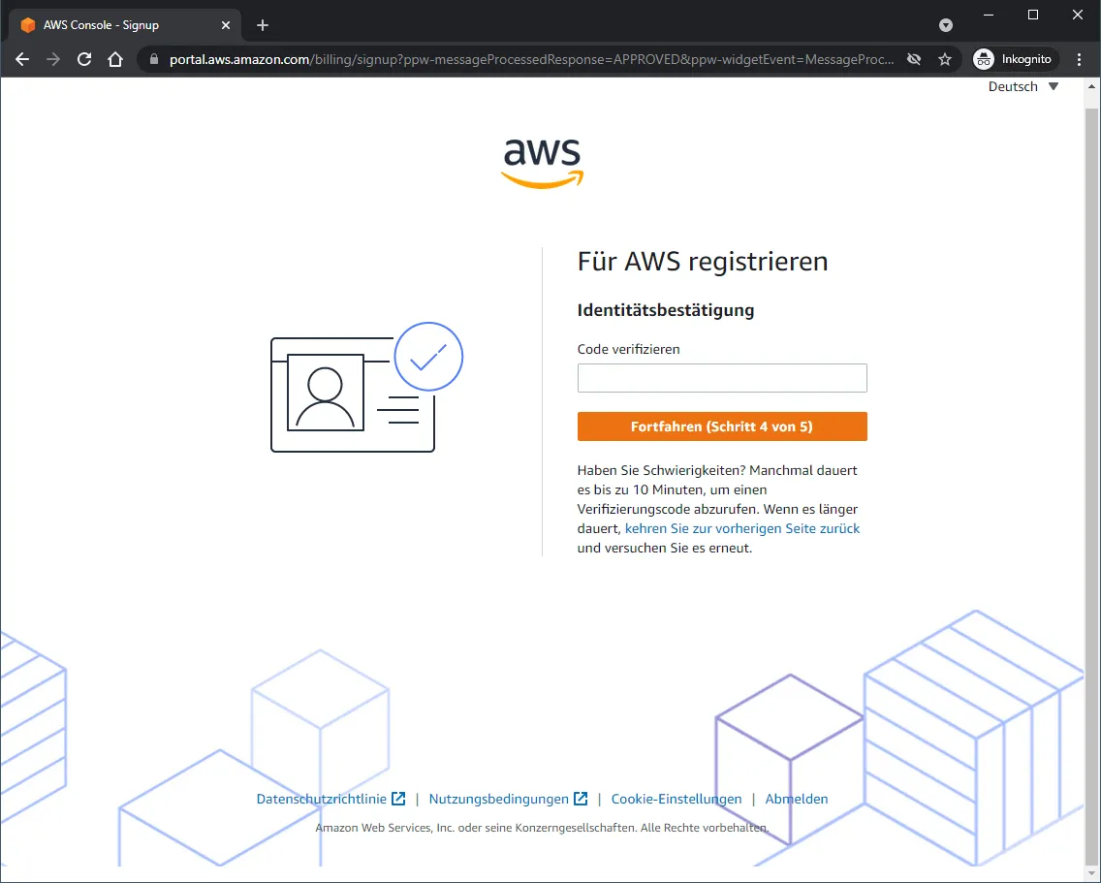The height and width of the screenshot is (883, 1101).
Task: Open the Chrome three-dot menu
Action: [x=1080, y=59]
